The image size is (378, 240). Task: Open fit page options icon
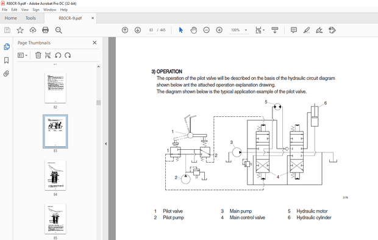point(260,30)
